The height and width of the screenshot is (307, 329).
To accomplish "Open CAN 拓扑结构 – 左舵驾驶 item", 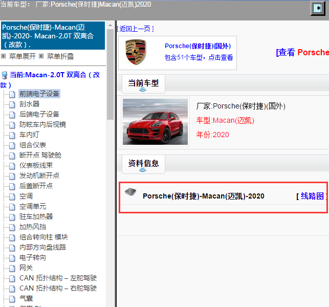I will pyautogui.click(x=58, y=278).
